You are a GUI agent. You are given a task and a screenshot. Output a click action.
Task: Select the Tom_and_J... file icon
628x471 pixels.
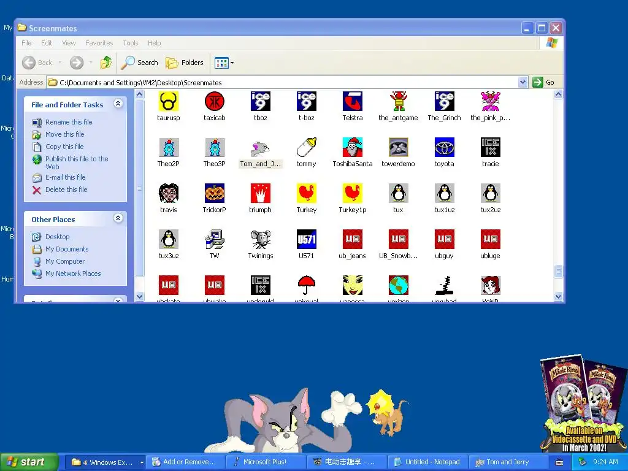coord(260,147)
